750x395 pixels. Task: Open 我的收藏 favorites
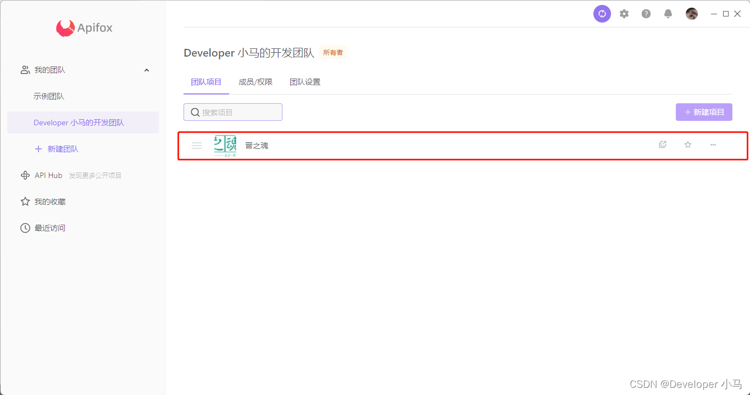point(50,202)
